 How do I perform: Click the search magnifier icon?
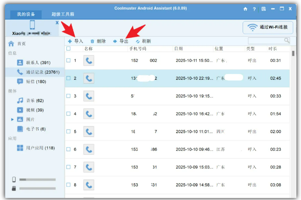coord(287,40)
